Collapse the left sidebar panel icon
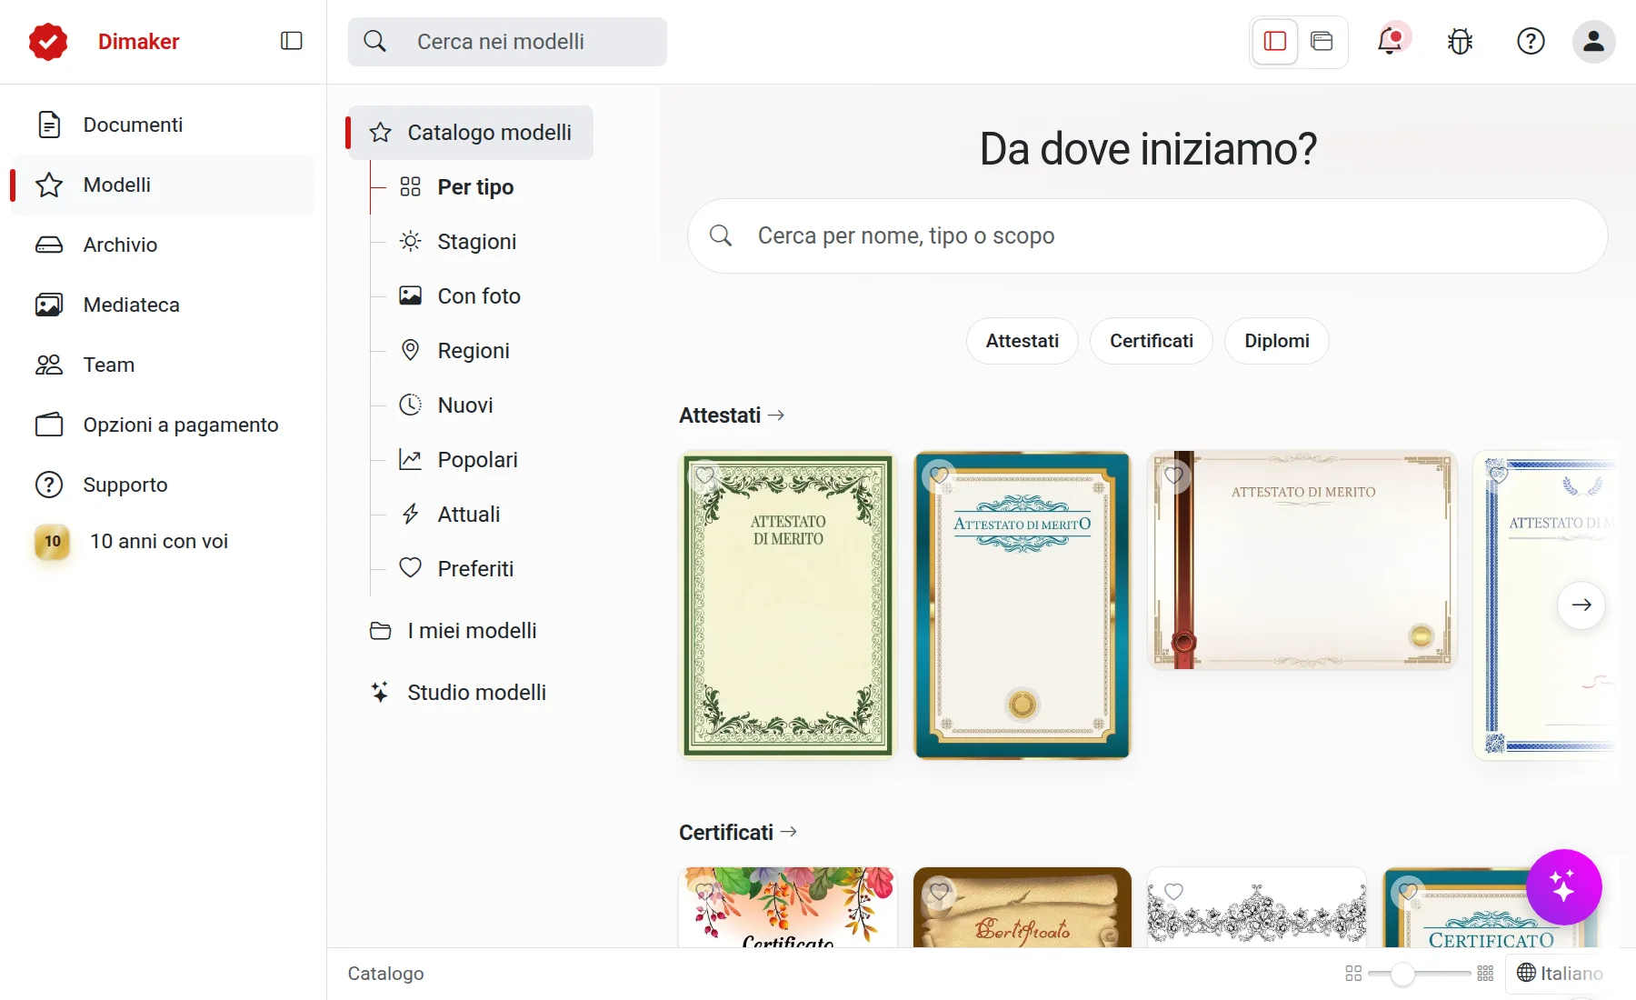 pyautogui.click(x=291, y=41)
